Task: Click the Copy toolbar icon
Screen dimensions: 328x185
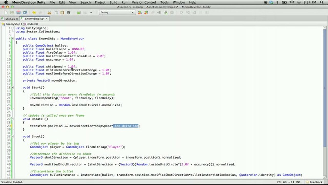Action: click(x=56, y=12)
